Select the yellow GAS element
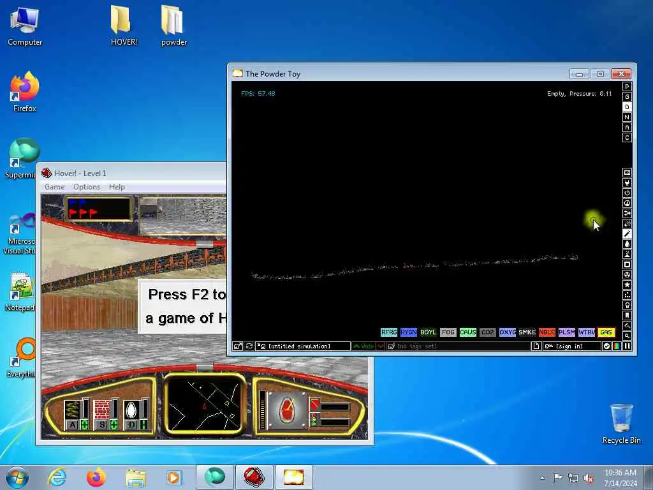 [606, 332]
